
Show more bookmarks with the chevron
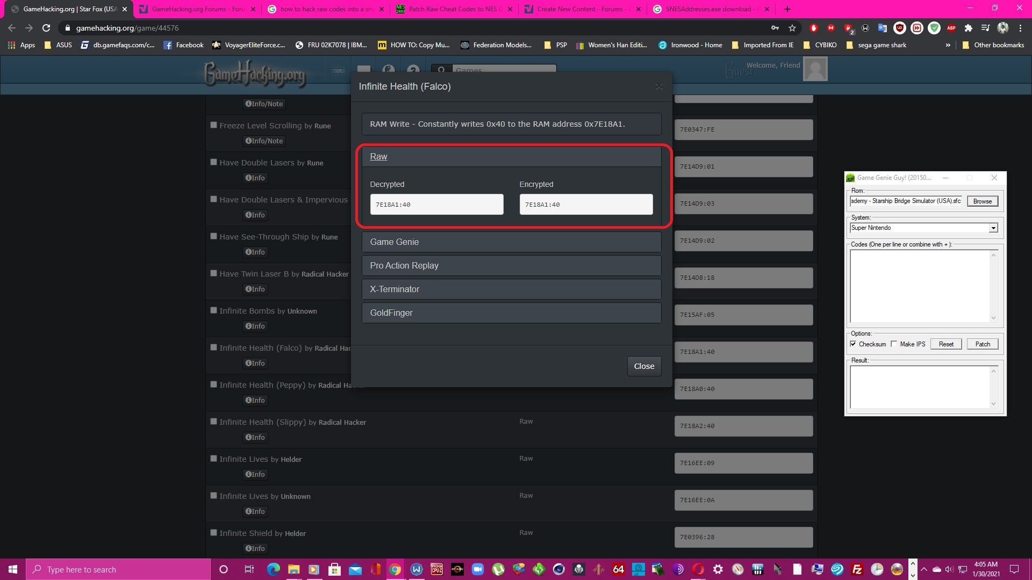[x=948, y=45]
